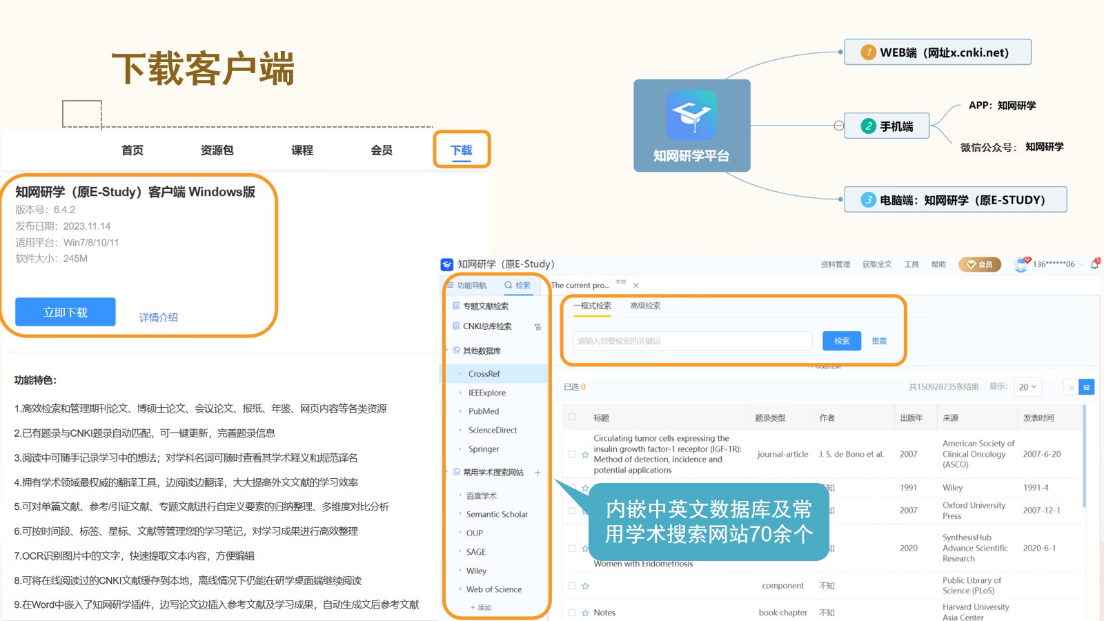
Task: Tick the select-all checkbox in table header
Action: (572, 417)
